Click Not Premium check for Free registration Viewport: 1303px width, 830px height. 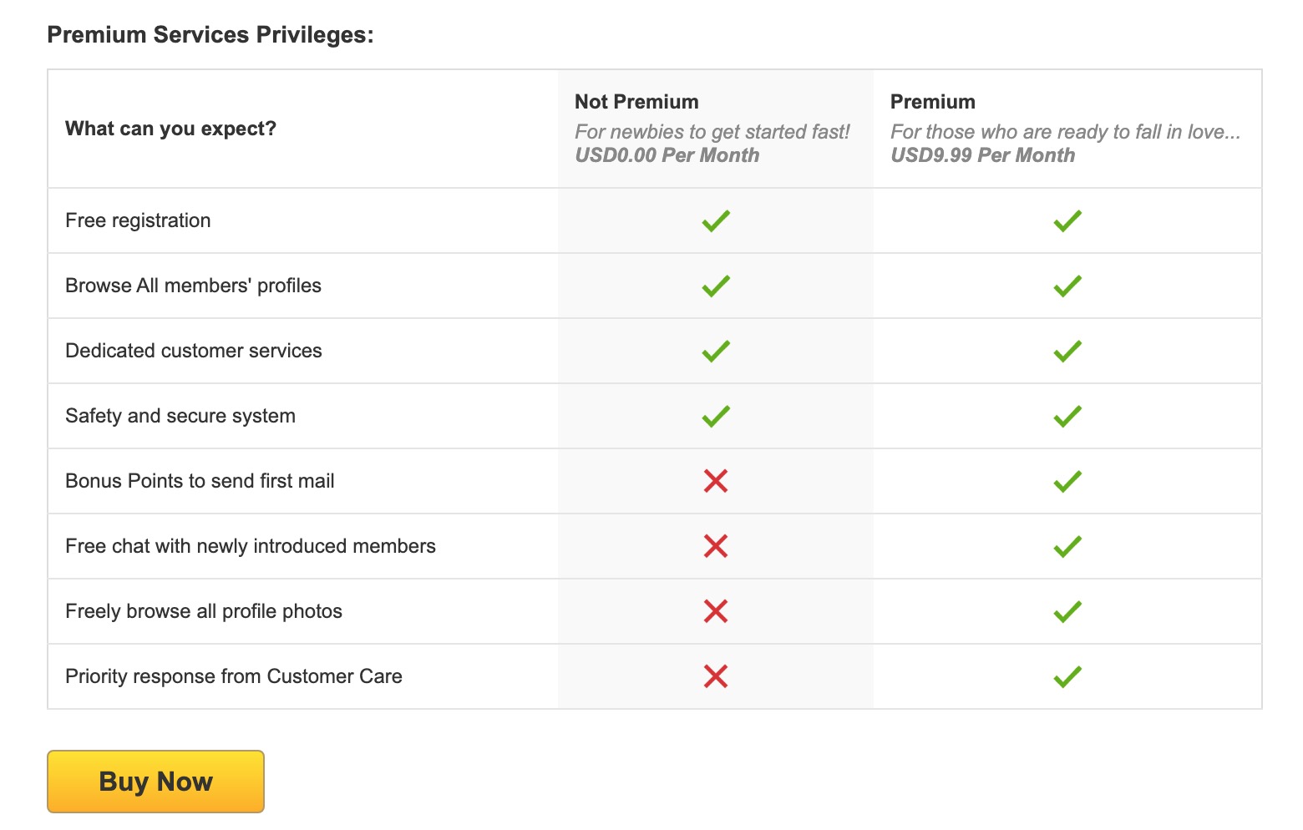click(716, 221)
